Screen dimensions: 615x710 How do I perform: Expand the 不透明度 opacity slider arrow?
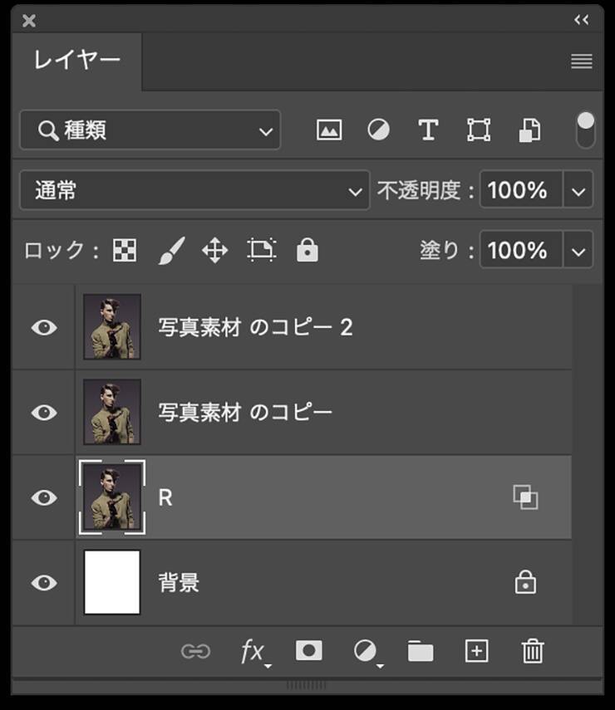click(x=578, y=191)
